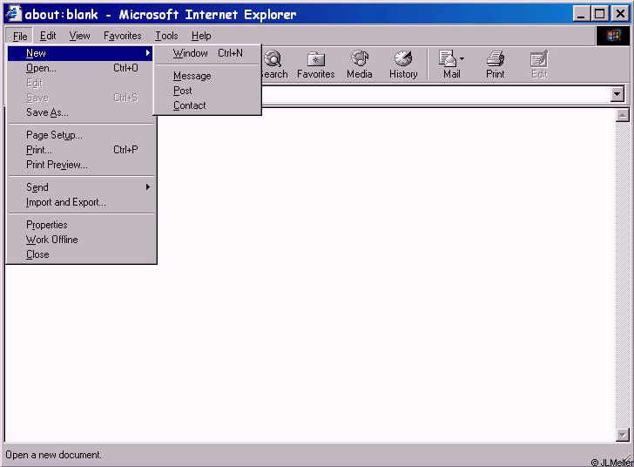Select Print Preview... menu entry

point(81,165)
